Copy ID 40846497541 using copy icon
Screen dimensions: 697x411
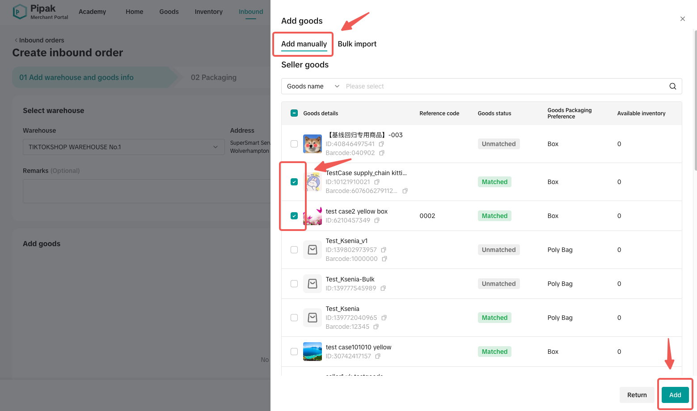click(x=381, y=144)
